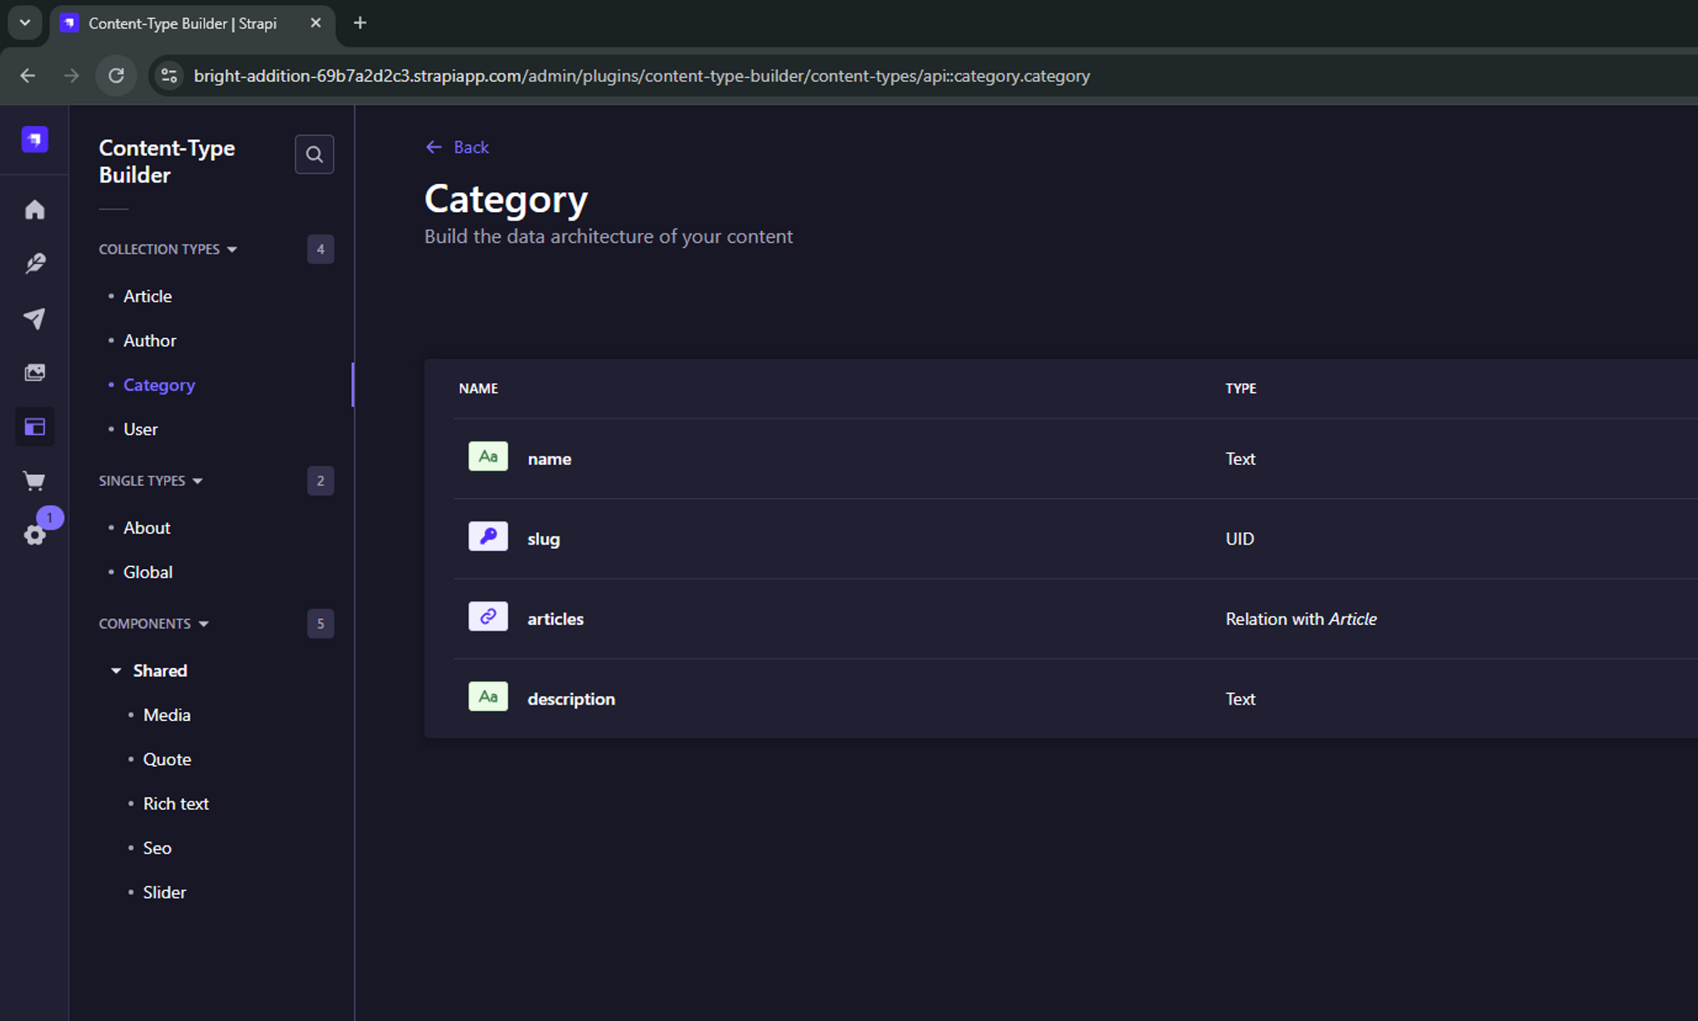Close the Content-Type Builder browser tab
1698x1021 pixels.
316,23
